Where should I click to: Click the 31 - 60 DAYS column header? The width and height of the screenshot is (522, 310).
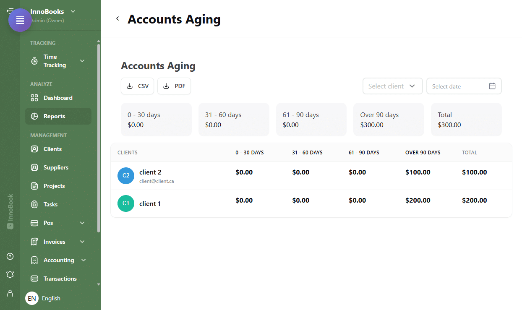tap(307, 153)
